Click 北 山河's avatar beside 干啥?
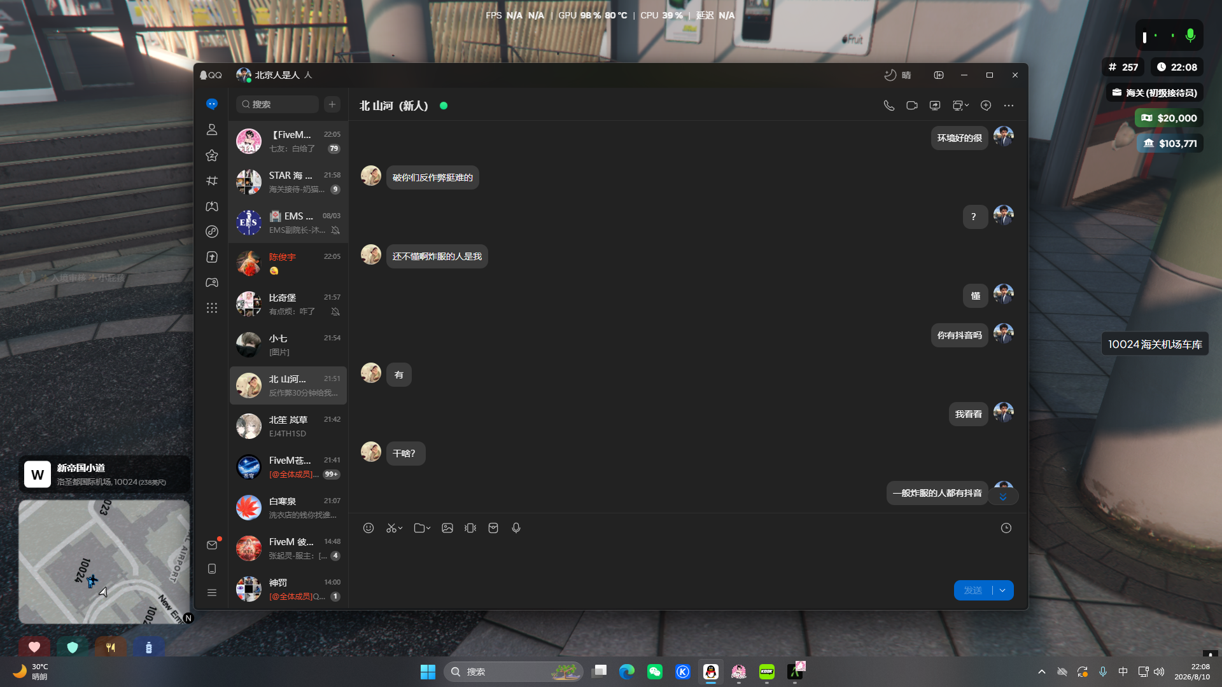The width and height of the screenshot is (1222, 687). pos(371,452)
